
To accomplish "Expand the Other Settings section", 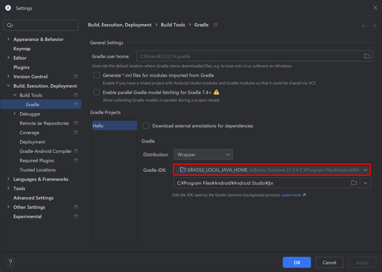I will click(x=8, y=207).
